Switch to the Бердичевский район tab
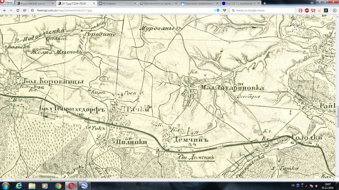 click(x=34, y=3)
